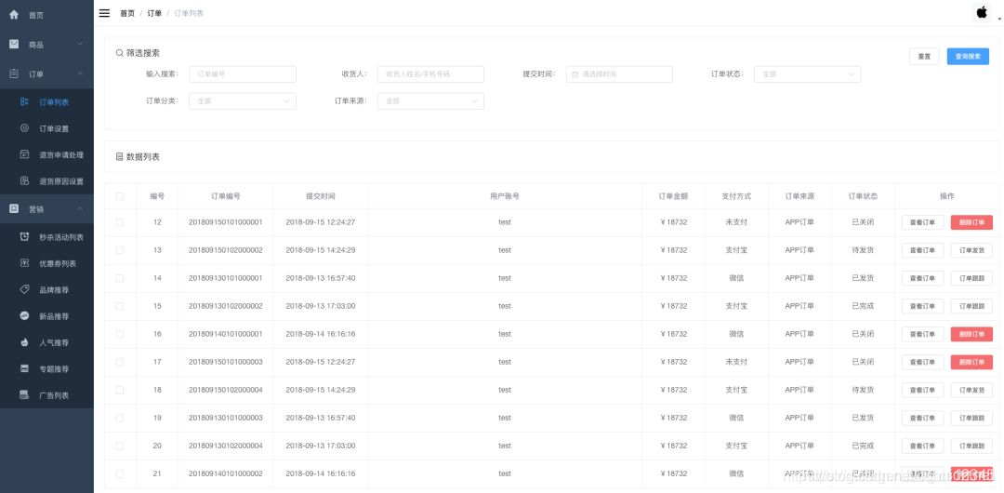The width and height of the screenshot is (1004, 493).
Task: Collapse the 订单 menu chevron
Action: (x=80, y=73)
